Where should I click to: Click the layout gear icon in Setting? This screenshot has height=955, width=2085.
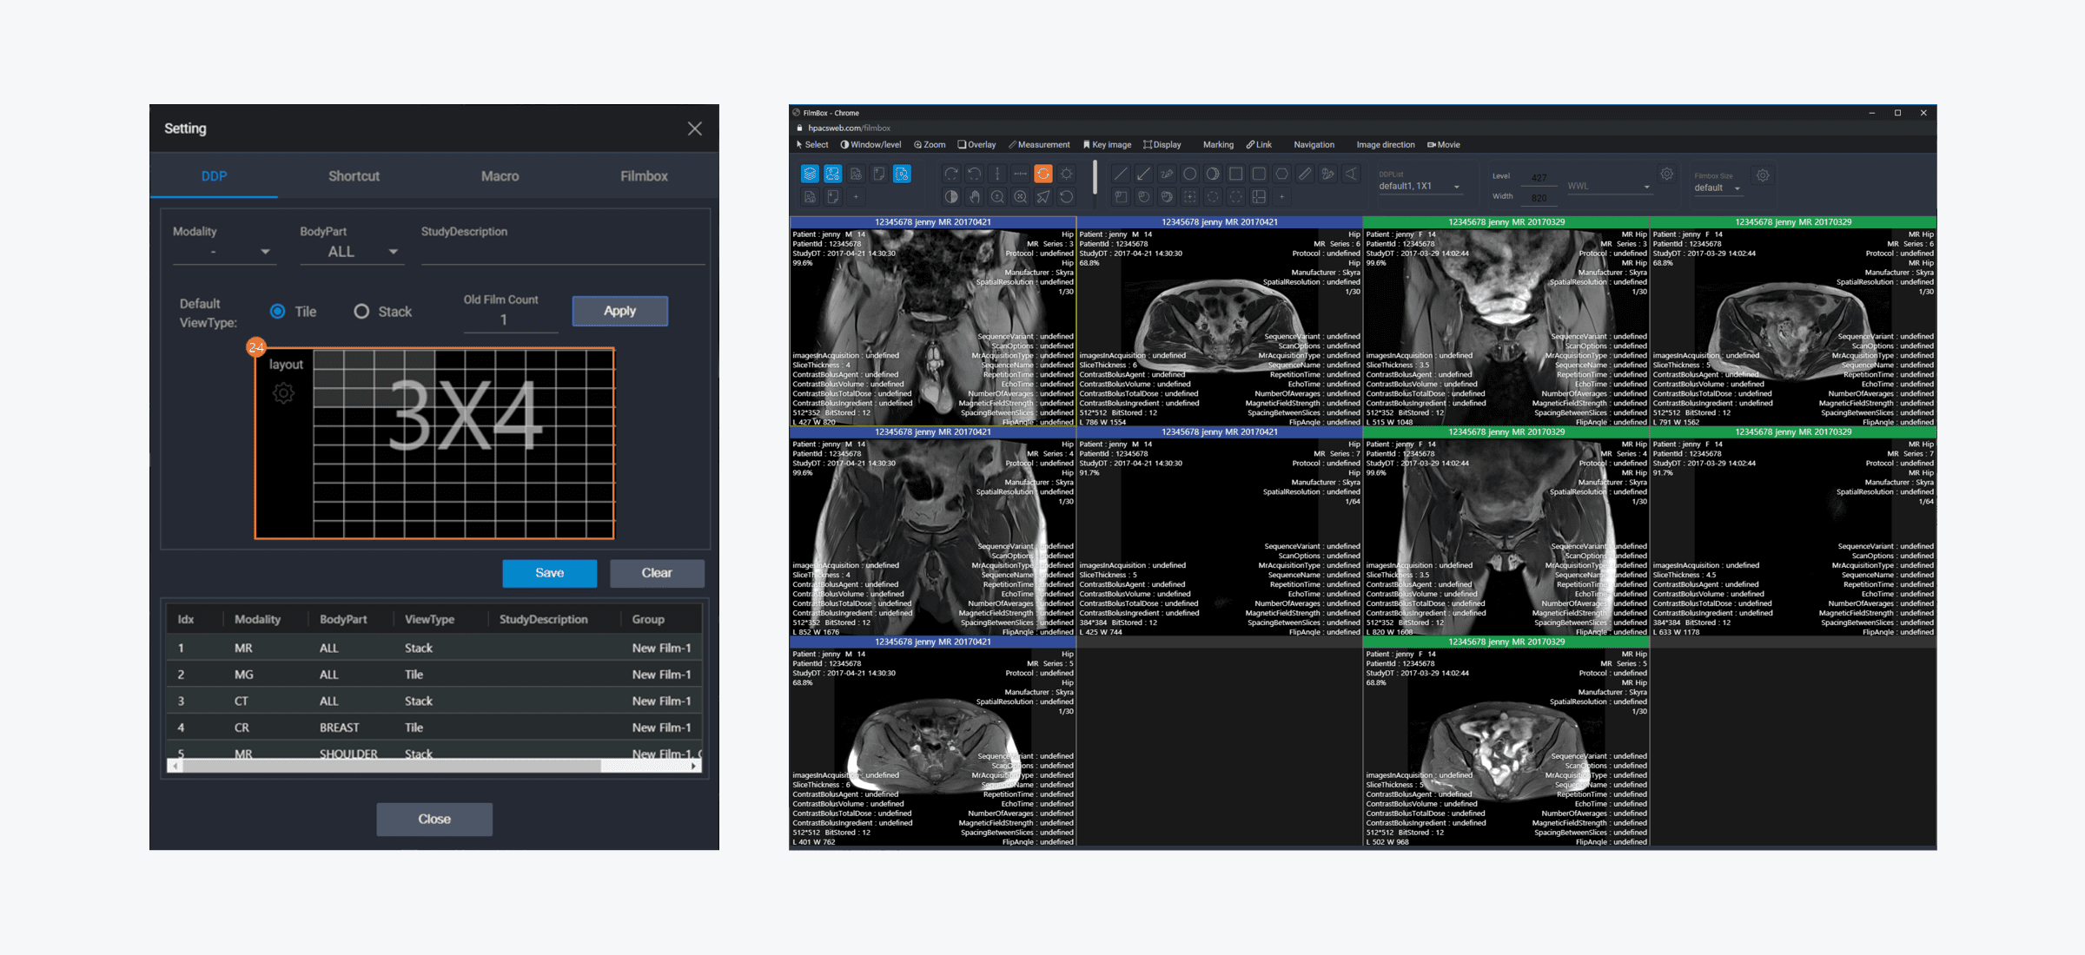coord(283,393)
